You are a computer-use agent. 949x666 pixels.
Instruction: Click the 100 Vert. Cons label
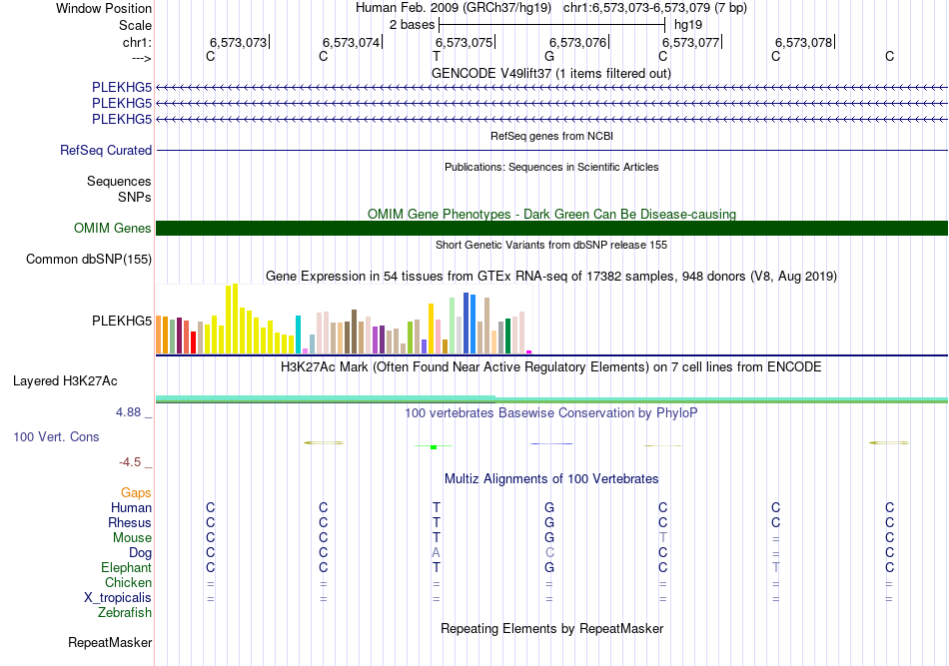click(56, 436)
